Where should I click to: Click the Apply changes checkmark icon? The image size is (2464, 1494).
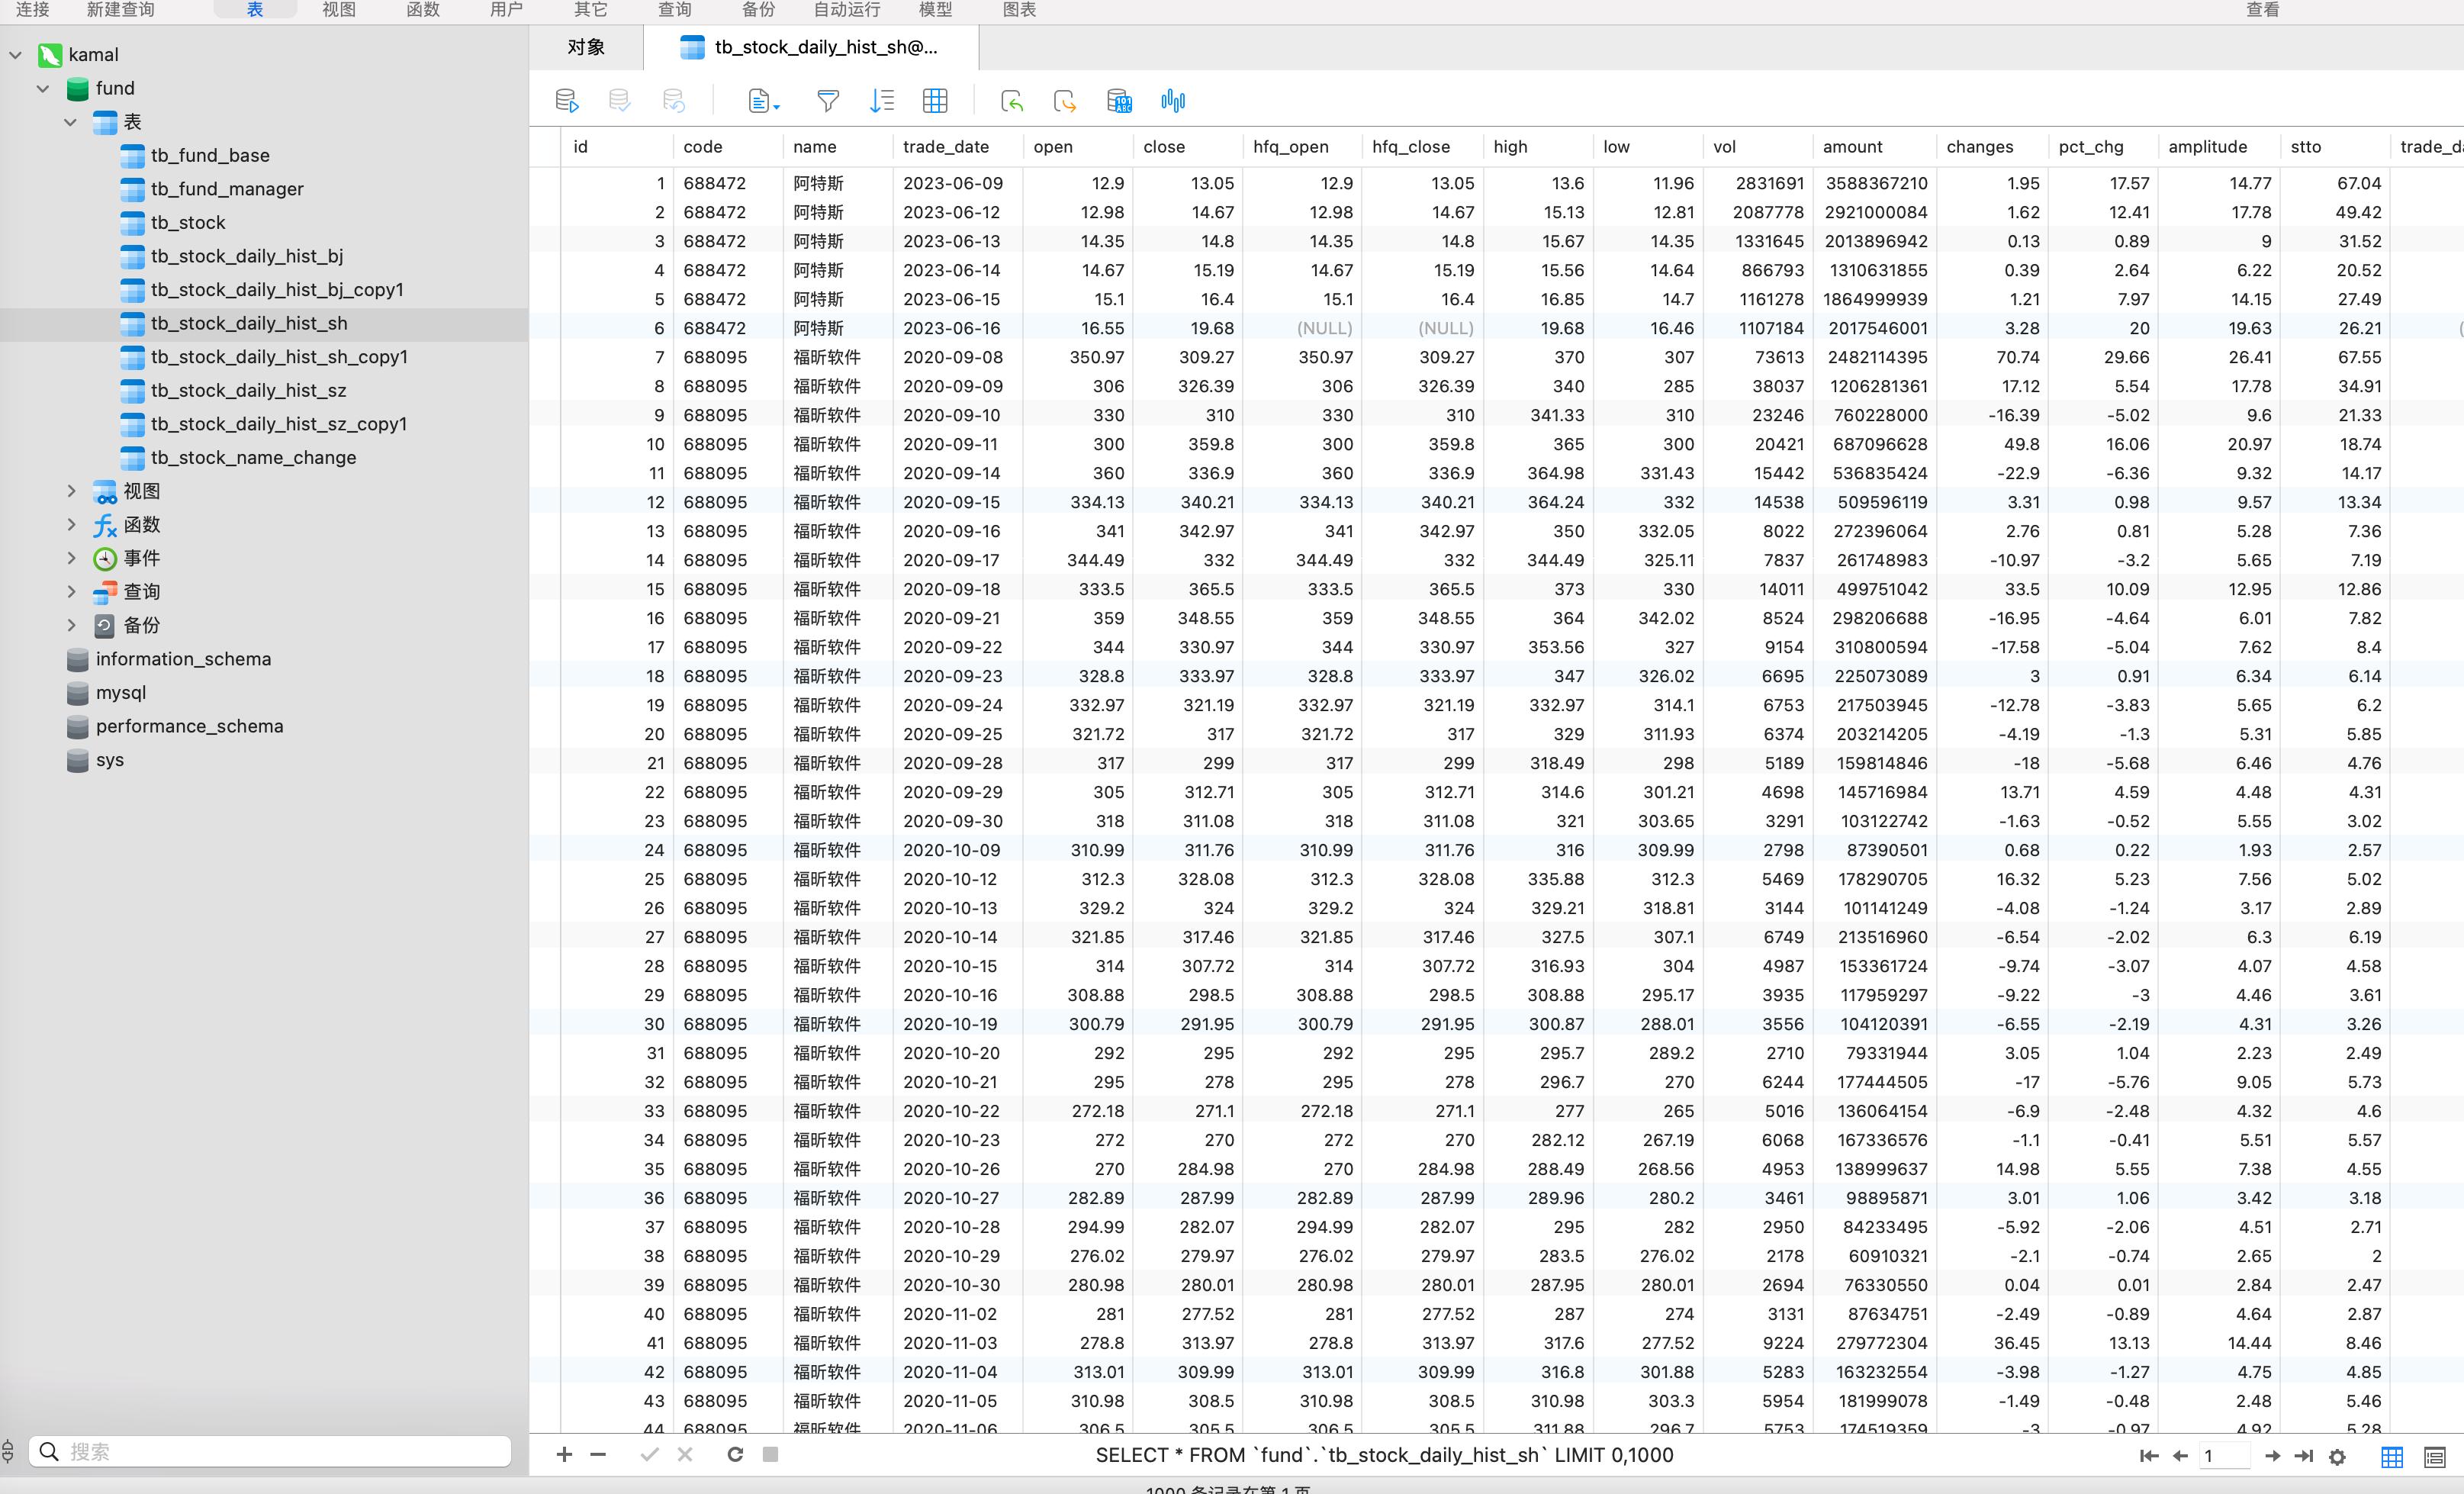(649, 1454)
